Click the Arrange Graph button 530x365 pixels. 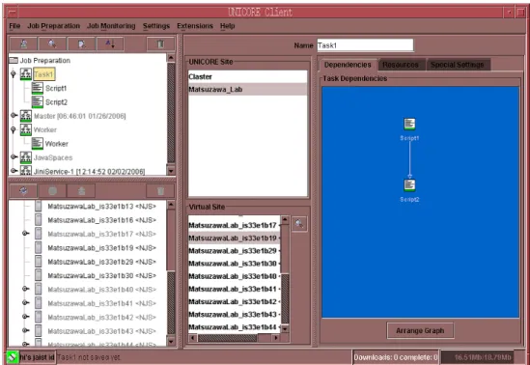click(420, 331)
